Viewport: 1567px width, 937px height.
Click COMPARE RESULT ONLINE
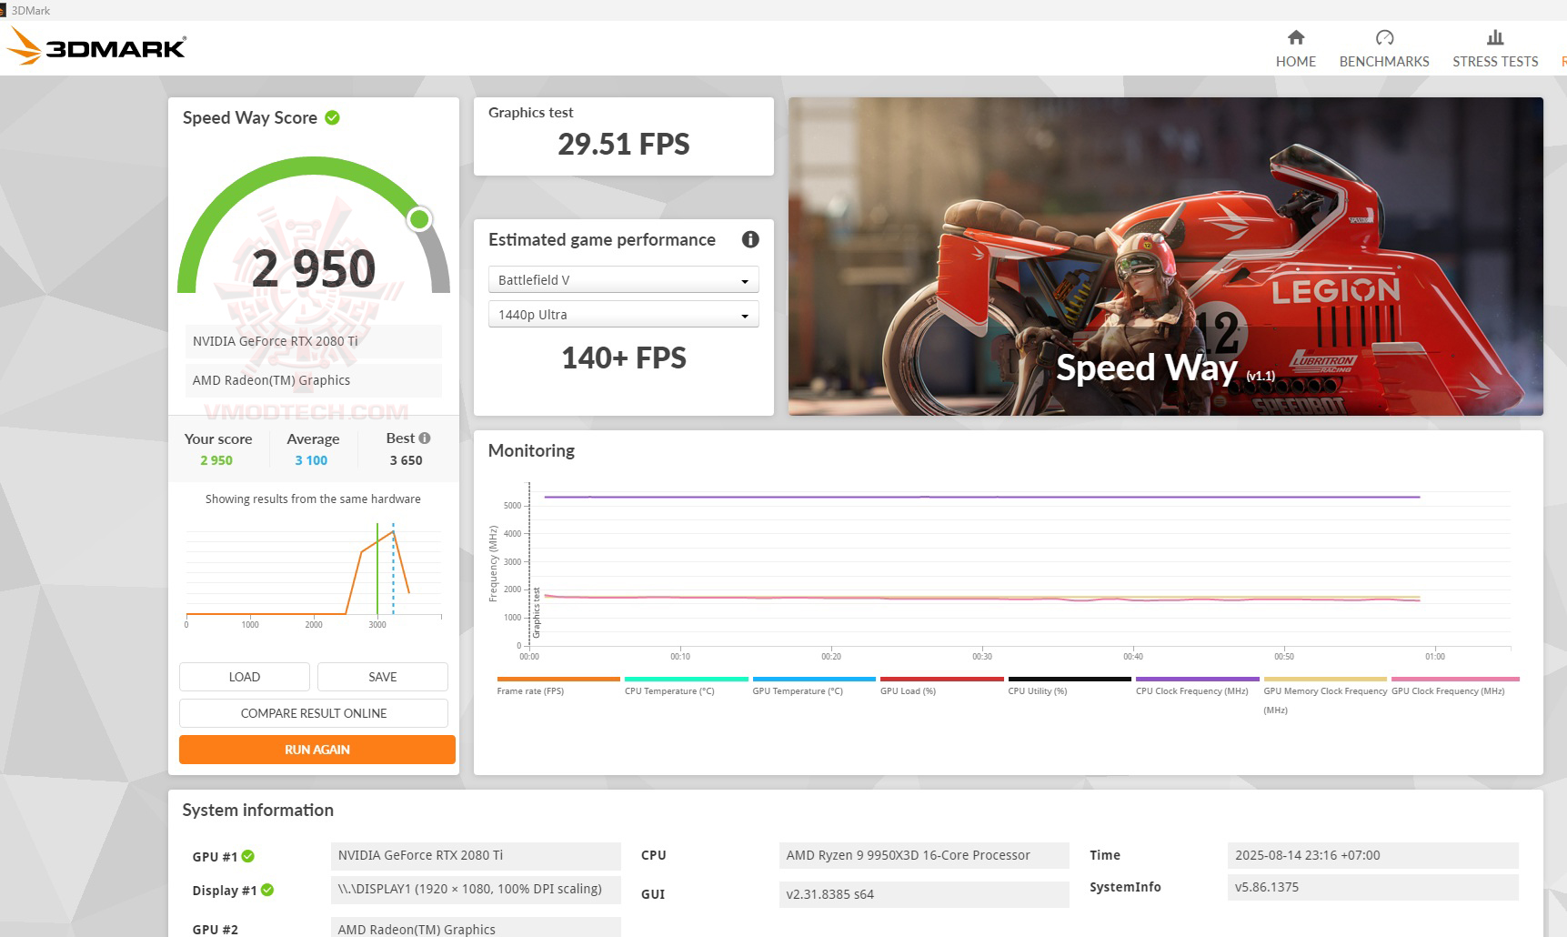coord(314,713)
